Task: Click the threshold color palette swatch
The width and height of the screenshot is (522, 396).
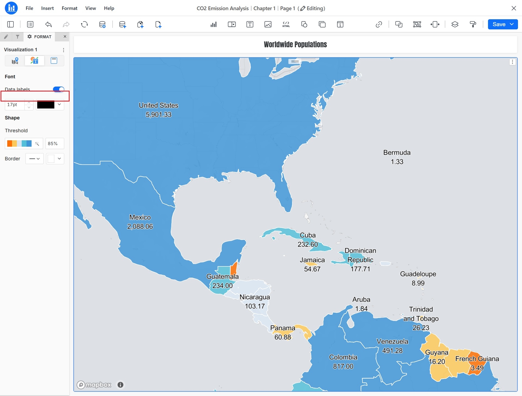Action: 19,144
